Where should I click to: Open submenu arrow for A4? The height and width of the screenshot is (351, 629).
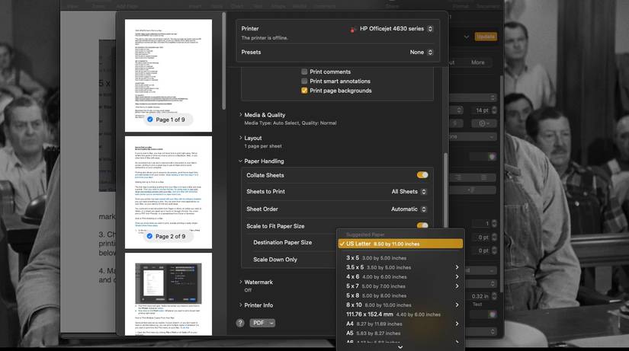pyautogui.click(x=457, y=324)
